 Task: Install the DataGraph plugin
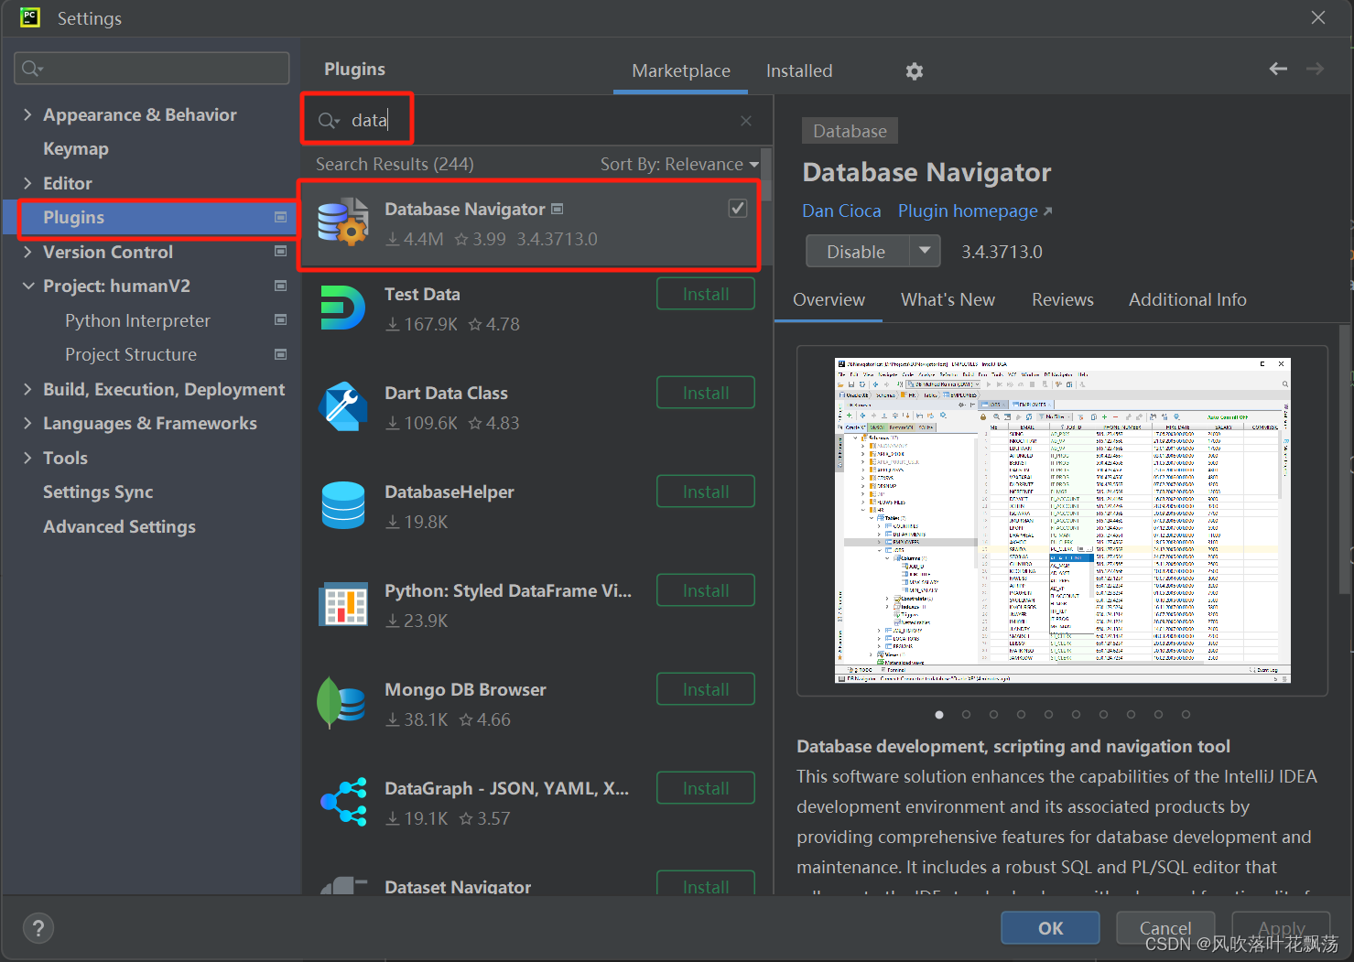coord(705,788)
